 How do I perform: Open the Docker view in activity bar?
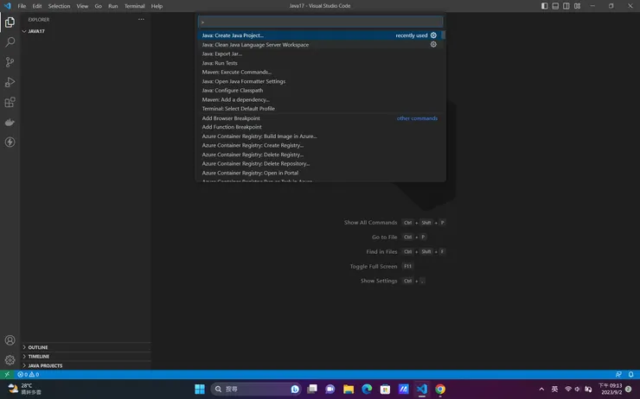[x=10, y=122]
